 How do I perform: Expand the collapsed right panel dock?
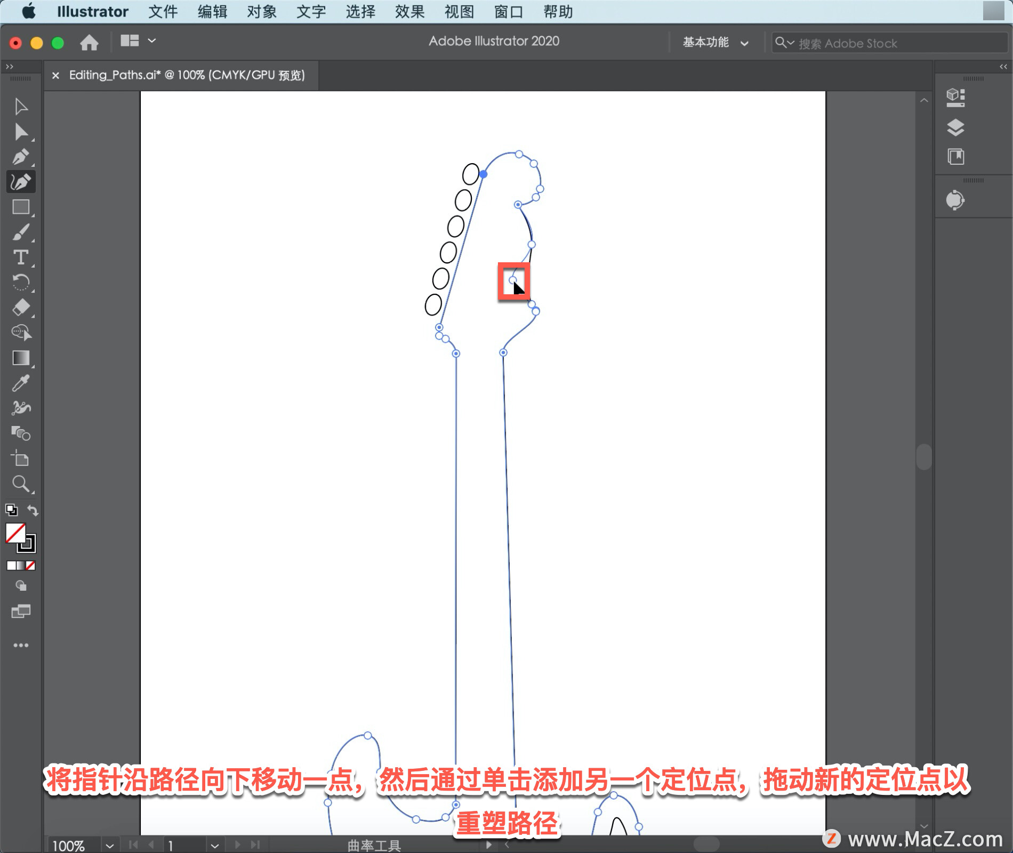point(1003,67)
